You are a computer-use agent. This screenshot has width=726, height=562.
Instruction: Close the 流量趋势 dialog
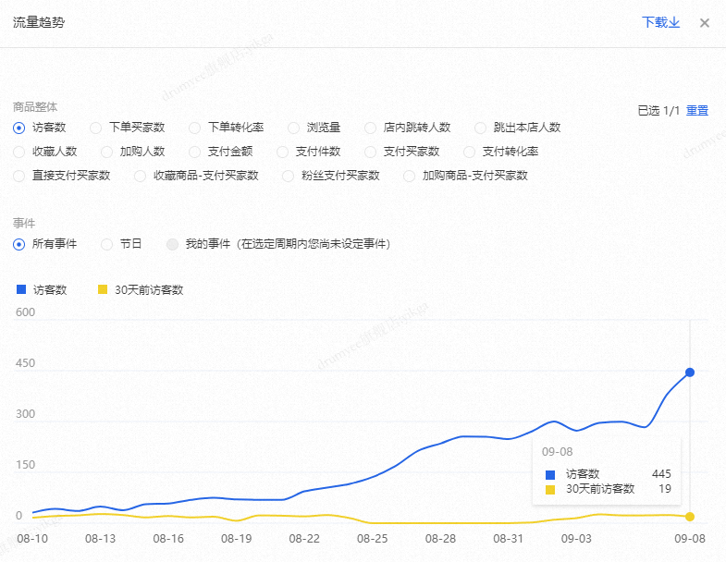click(705, 23)
